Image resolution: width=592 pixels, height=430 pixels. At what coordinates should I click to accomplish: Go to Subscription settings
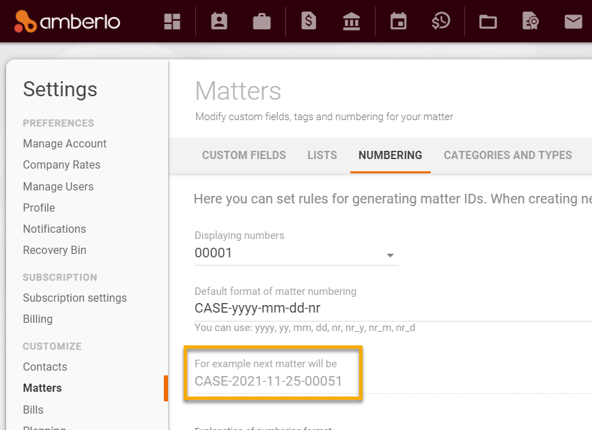click(x=75, y=298)
